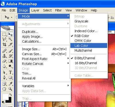Choose the Magic Wand tool
Image resolution: width=115 pixels, height=107 pixels.
[x=10, y=39]
